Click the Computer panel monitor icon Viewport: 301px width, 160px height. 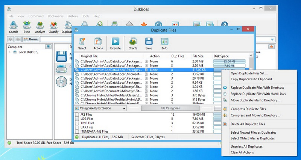(48, 47)
